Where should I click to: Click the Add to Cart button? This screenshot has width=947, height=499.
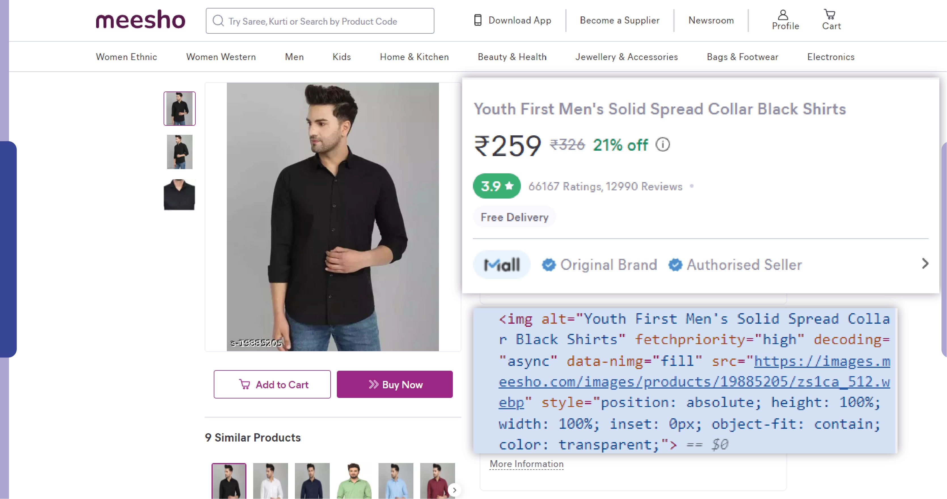tap(272, 384)
